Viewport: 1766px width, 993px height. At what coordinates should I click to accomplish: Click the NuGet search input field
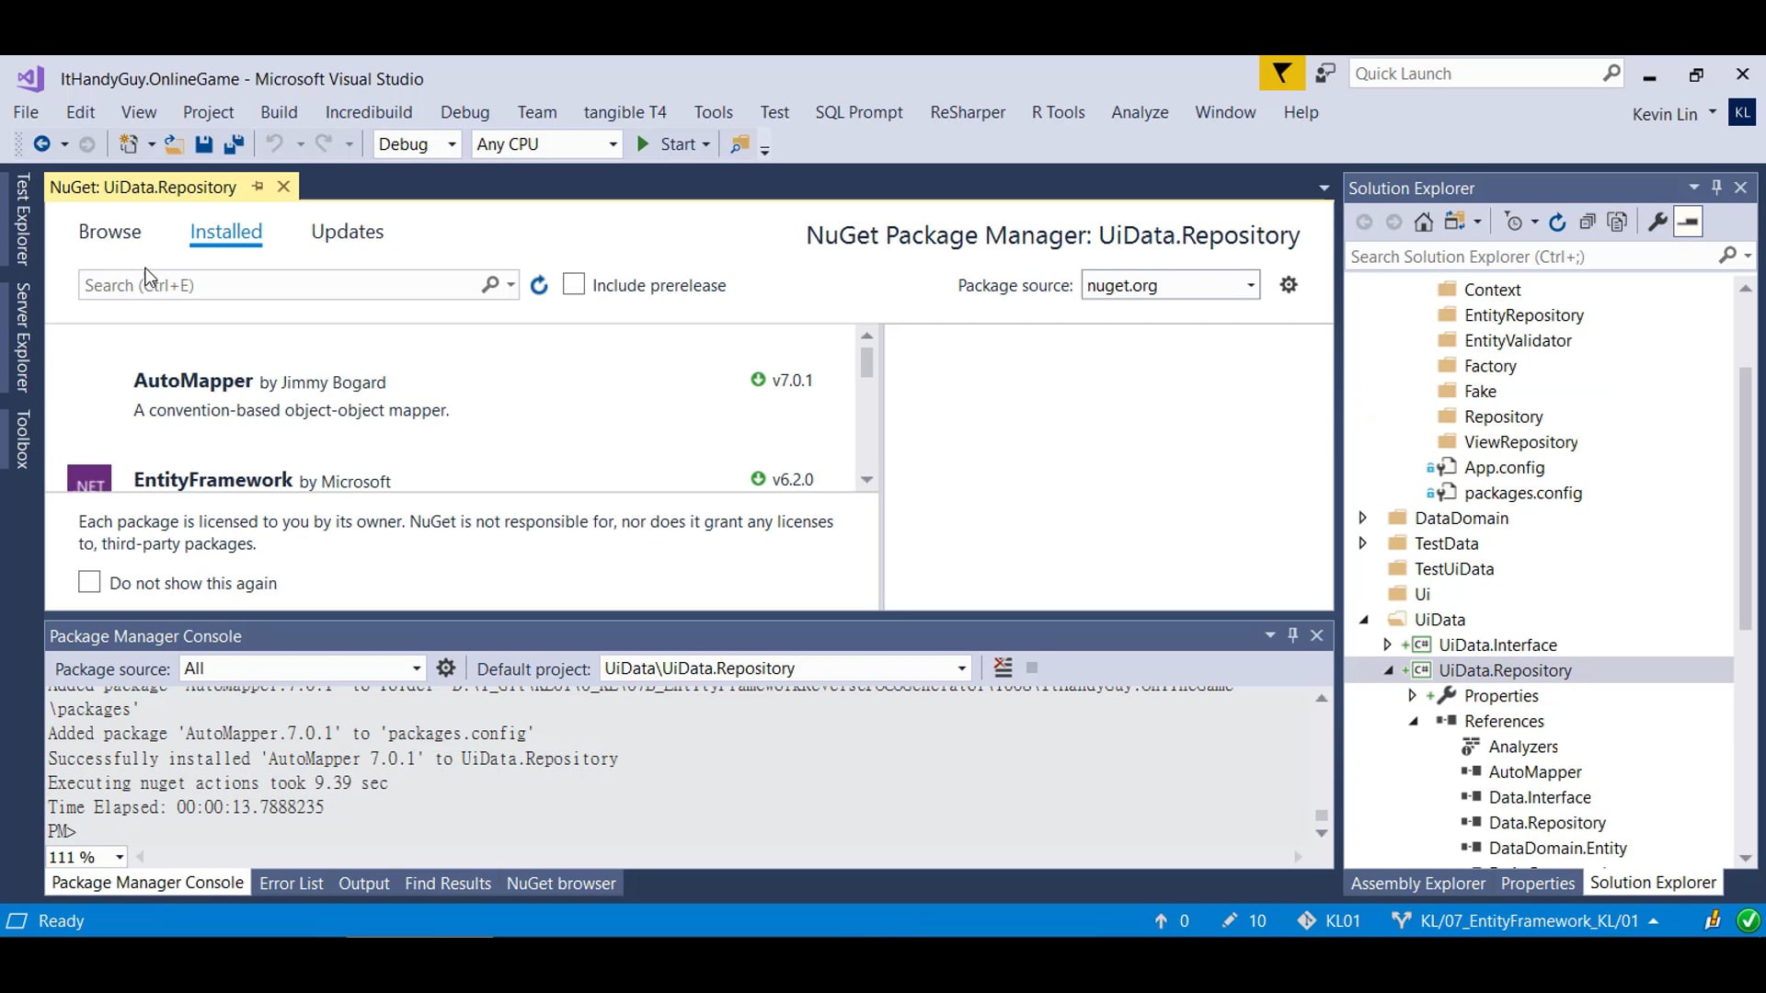coord(276,285)
